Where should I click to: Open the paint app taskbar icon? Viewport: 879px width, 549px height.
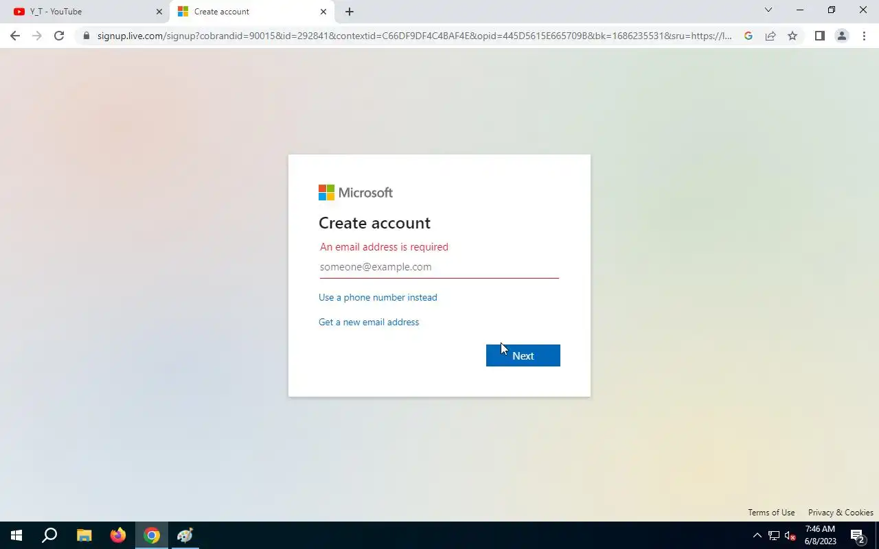[x=185, y=535]
